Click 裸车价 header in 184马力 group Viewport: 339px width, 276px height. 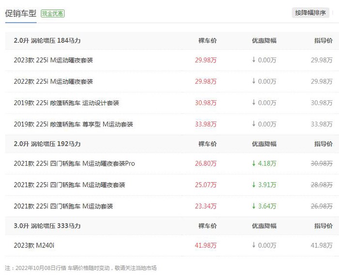[x=208, y=40]
